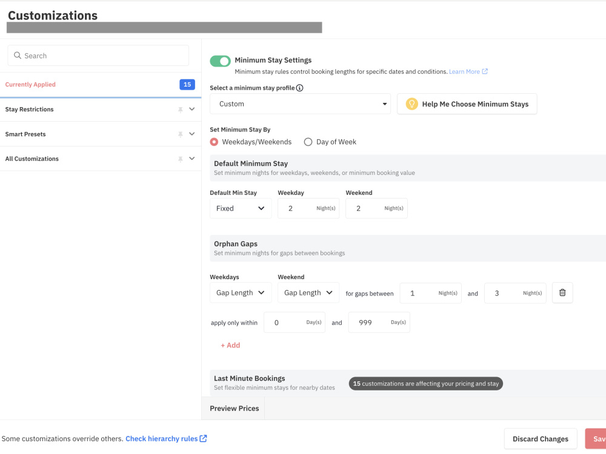Click the pin icon next to All Customizations
The height and width of the screenshot is (454, 606).
[x=180, y=159]
